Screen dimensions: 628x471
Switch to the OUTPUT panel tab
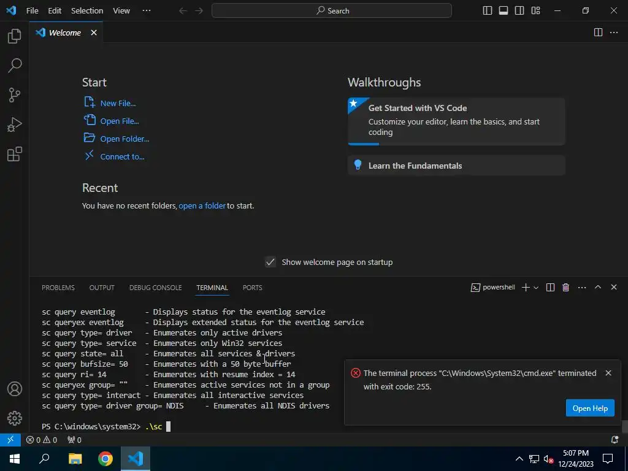pyautogui.click(x=102, y=288)
